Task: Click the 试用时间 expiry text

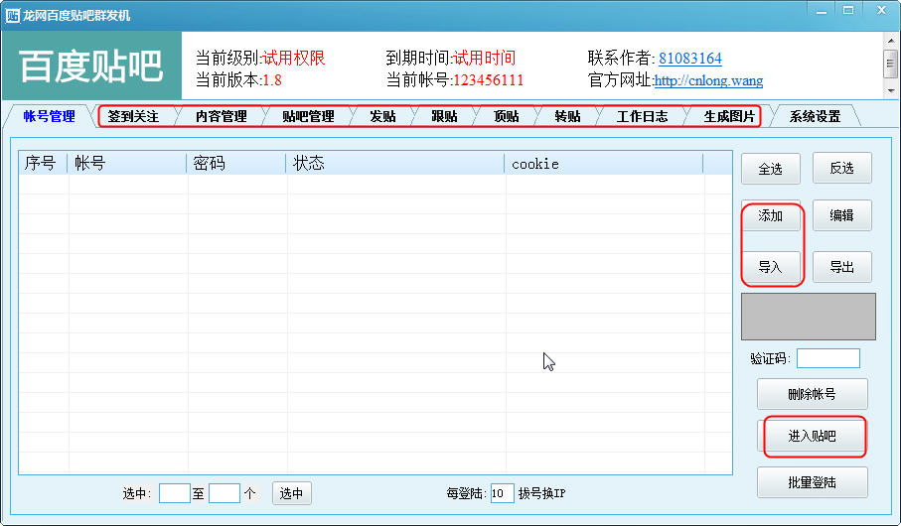Action: point(485,59)
